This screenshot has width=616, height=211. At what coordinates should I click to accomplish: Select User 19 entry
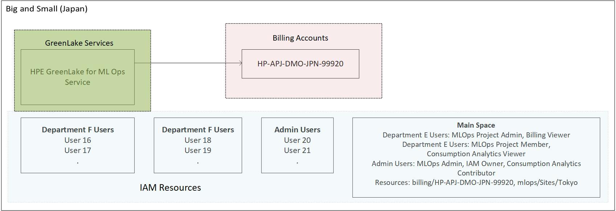pyautogui.click(x=198, y=150)
